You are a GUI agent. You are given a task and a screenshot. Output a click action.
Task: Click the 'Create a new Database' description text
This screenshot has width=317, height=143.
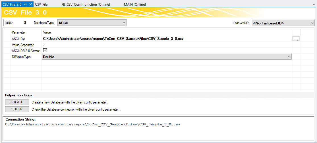70,102
